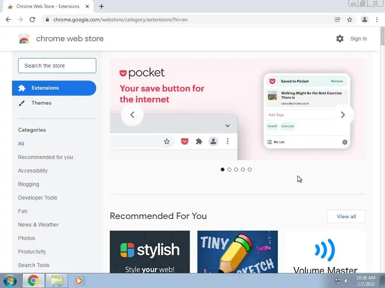
Task: Click Remove in the Saved to Pocket card
Action: [x=337, y=81]
